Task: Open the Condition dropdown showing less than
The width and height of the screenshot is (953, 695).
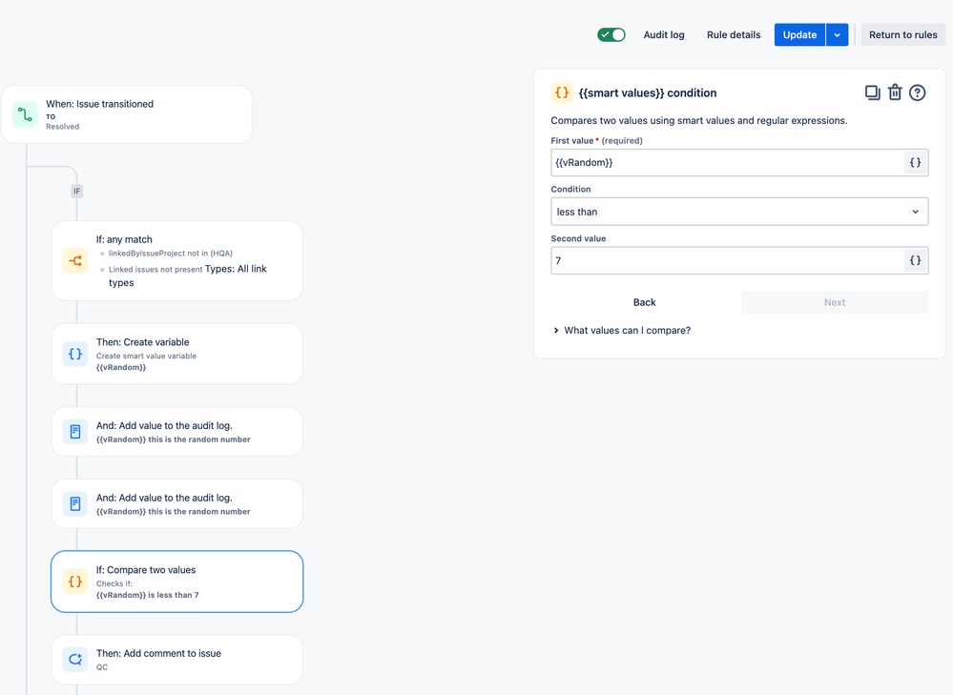Action: click(739, 212)
